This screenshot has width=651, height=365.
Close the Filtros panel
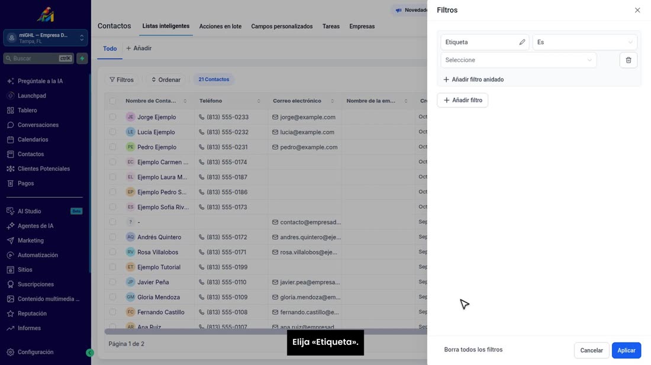point(637,10)
